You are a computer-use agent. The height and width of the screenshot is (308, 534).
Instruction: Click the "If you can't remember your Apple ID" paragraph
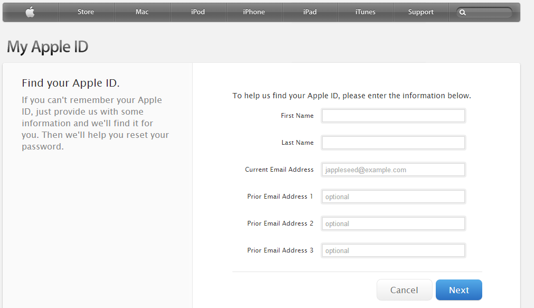point(96,123)
